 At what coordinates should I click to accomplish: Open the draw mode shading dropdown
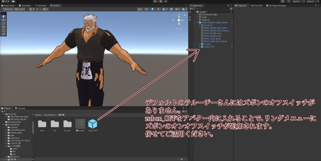point(140,9)
